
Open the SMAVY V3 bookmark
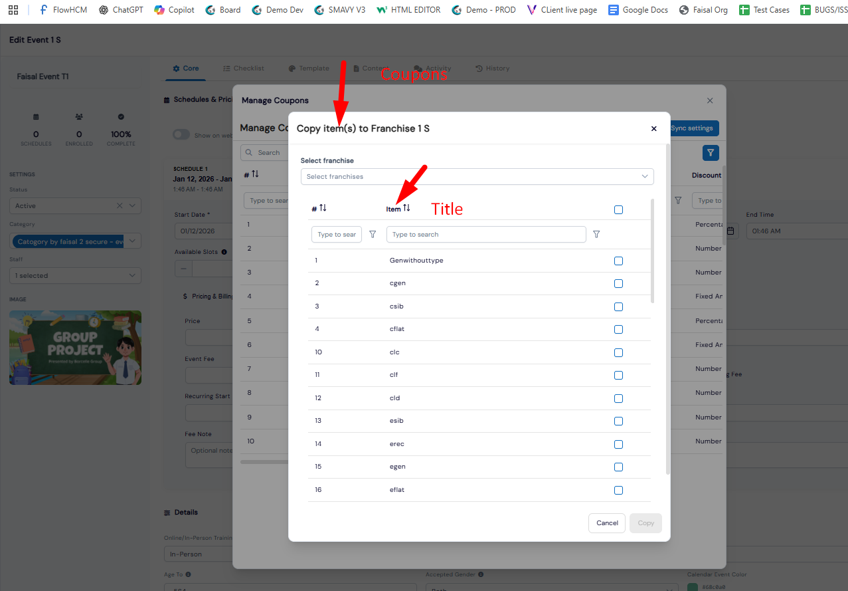click(x=339, y=10)
